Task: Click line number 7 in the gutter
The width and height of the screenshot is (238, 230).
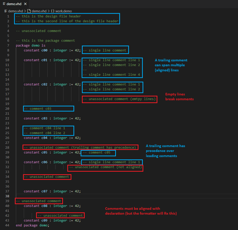Action: (8, 45)
